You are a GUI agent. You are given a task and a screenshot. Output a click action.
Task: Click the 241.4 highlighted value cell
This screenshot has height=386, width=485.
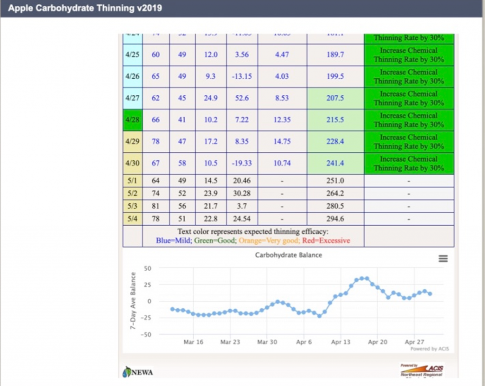tap(335, 163)
